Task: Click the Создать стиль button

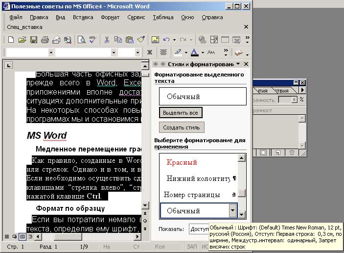Action: (182, 127)
